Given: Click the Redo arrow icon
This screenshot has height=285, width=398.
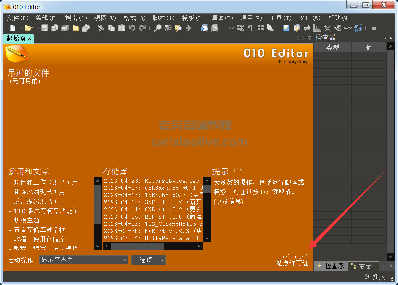Looking at the screenshot, I should [x=142, y=28].
